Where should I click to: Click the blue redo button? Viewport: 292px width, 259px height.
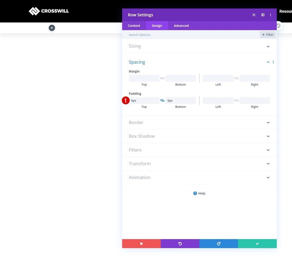tap(219, 244)
